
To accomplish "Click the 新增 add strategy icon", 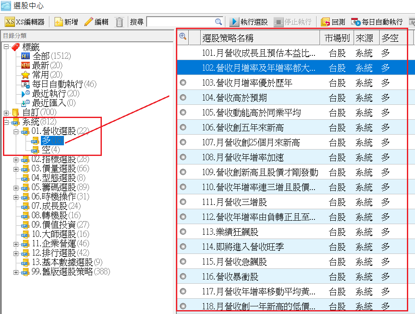I will point(59,22).
